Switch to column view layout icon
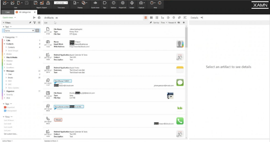This screenshot has width=270, height=142. (x=151, y=18)
